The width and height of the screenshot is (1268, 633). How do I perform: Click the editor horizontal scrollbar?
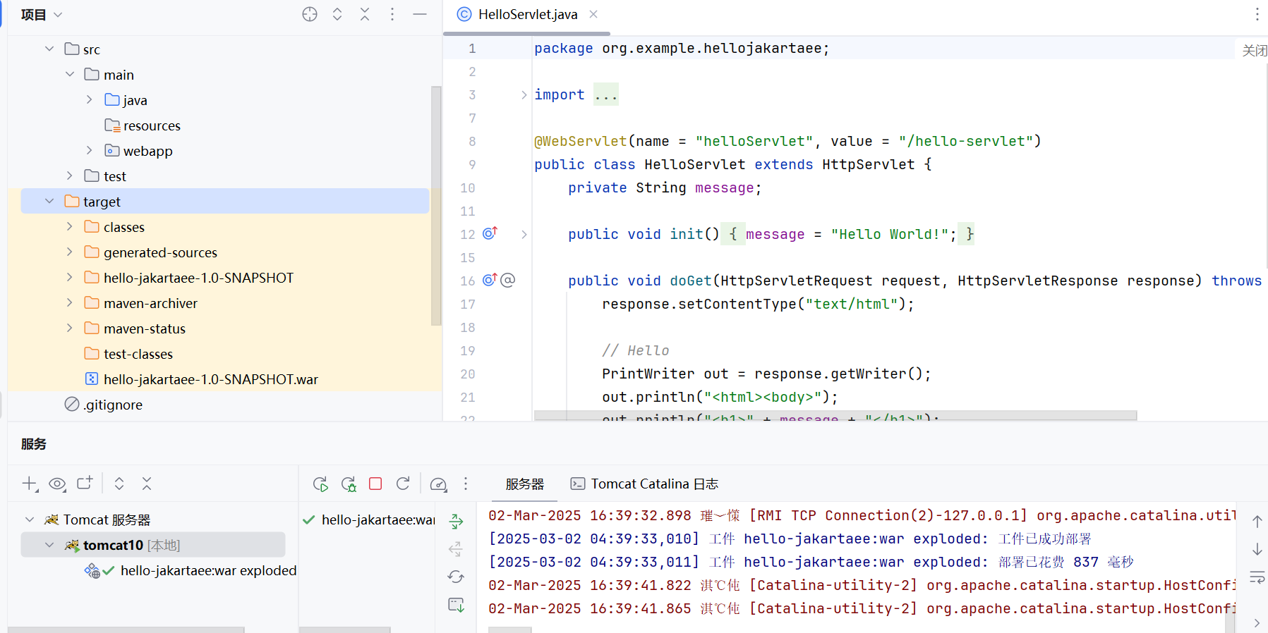(x=835, y=415)
